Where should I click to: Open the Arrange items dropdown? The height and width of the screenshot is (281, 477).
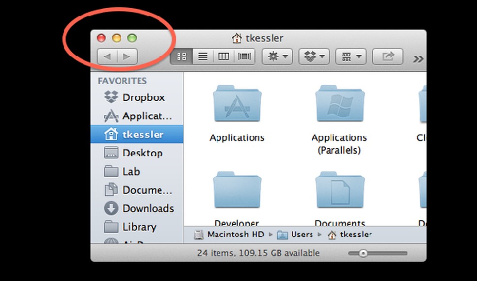(351, 57)
